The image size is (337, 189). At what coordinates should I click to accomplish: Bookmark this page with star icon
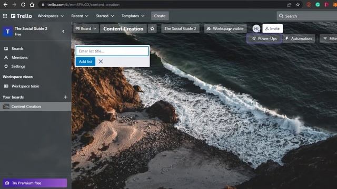(298, 5)
